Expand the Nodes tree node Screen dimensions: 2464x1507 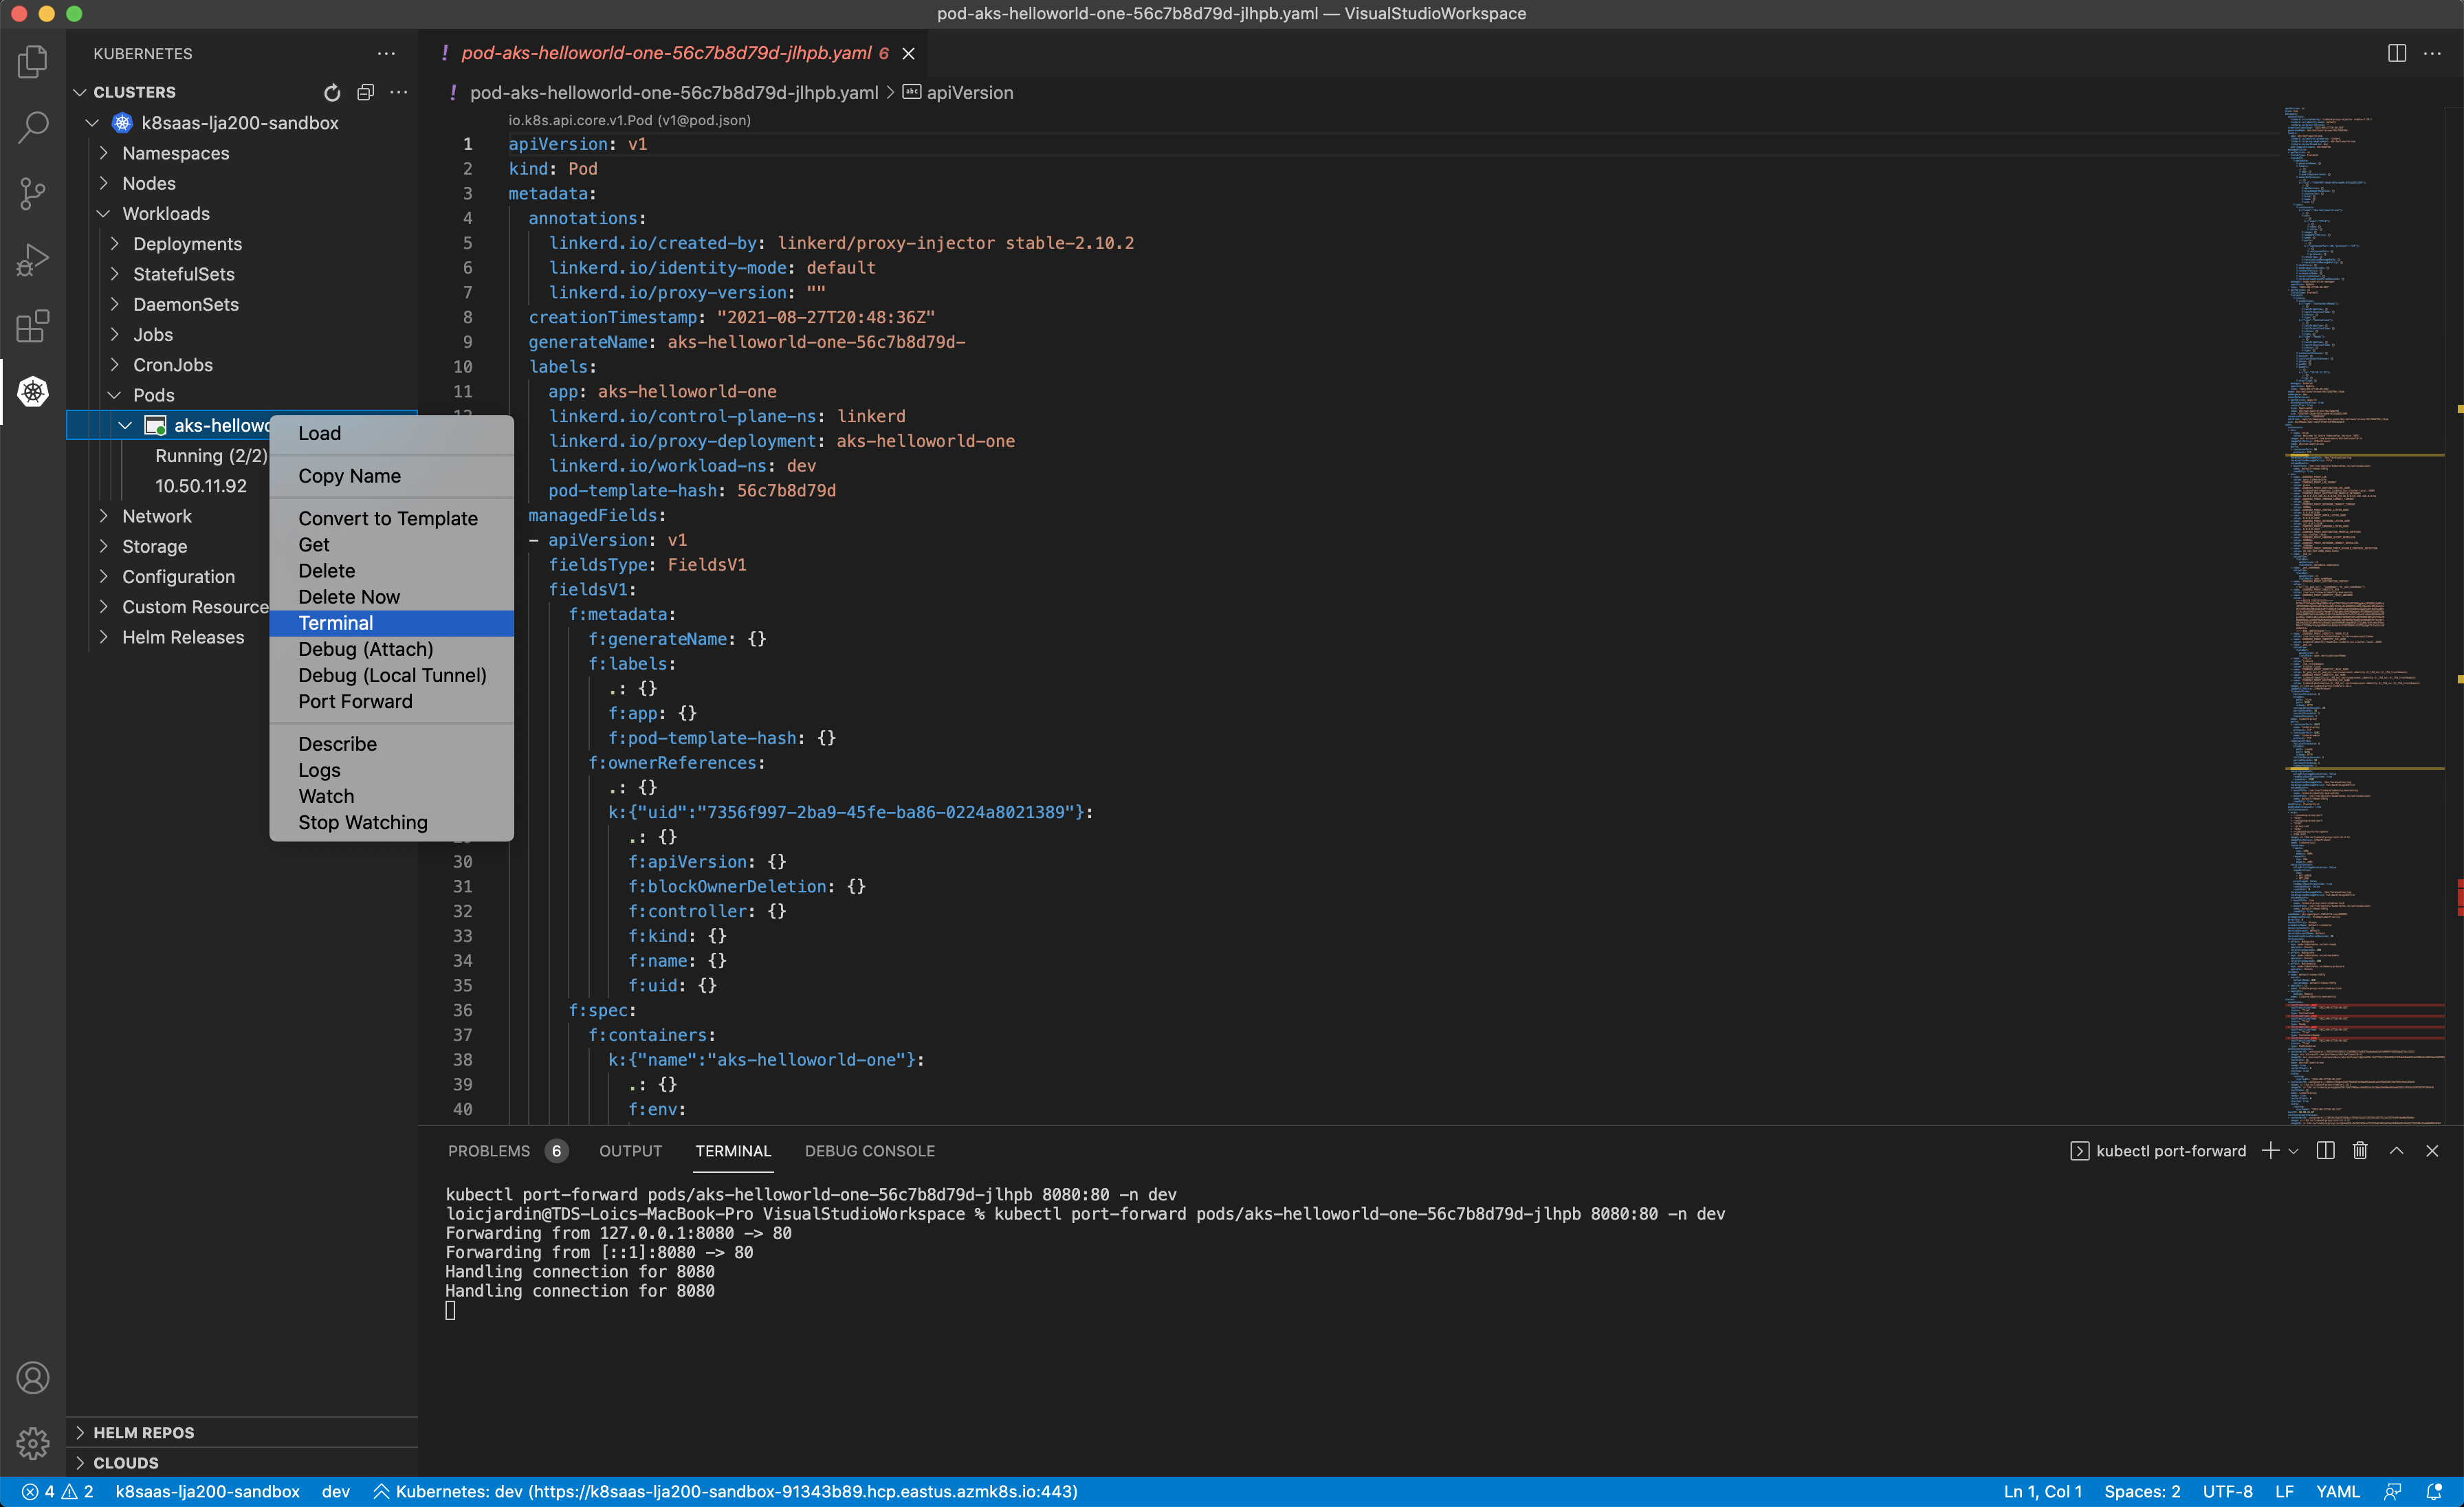tap(103, 183)
